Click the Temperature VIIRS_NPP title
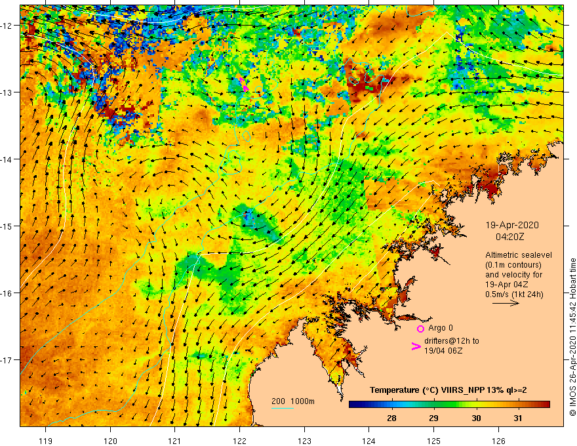The image size is (577, 446). click(x=448, y=390)
